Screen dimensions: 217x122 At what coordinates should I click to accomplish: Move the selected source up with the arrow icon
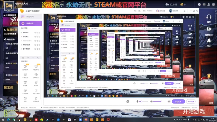pyautogui.click(x=28, y=57)
